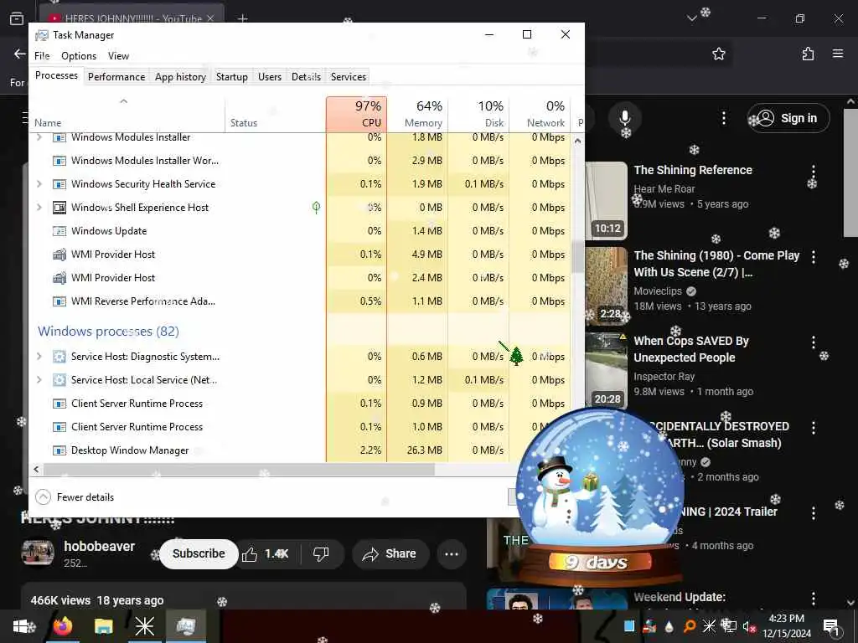Sort processes by the Name column header
The width and height of the screenshot is (858, 643).
(127, 114)
